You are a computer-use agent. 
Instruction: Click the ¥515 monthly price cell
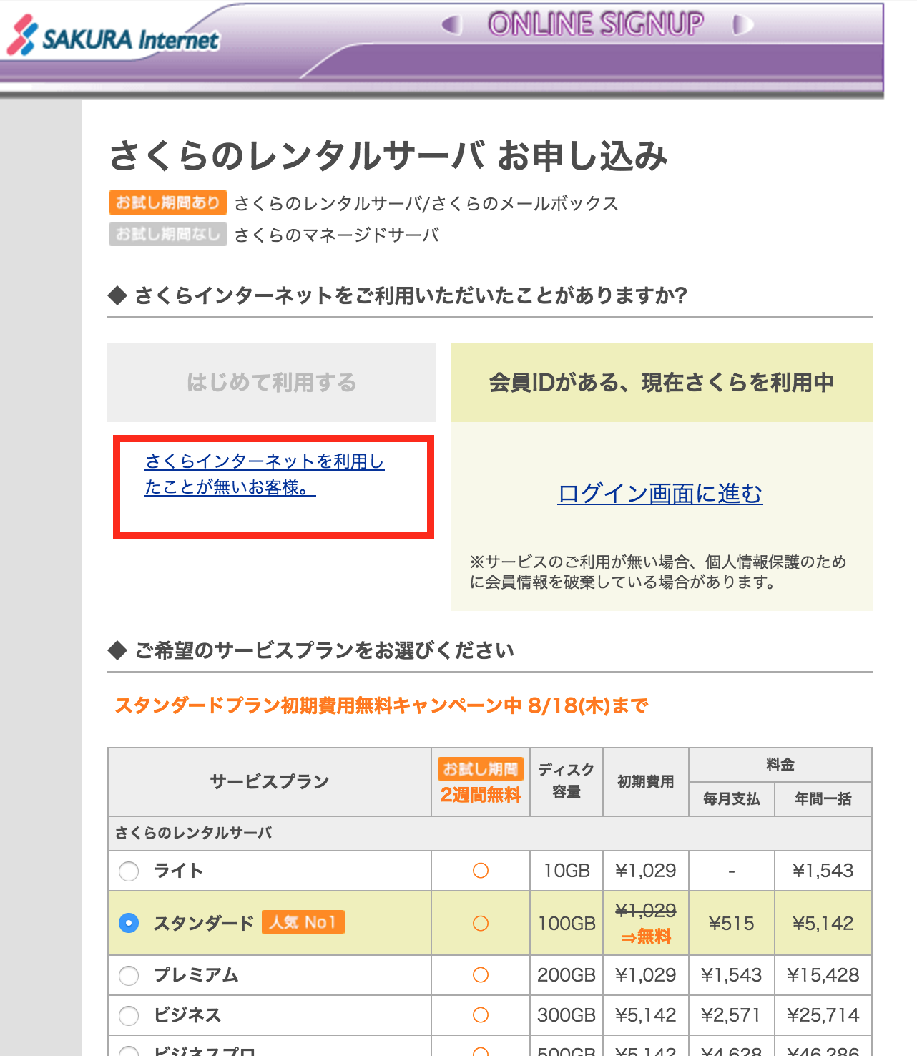732,924
